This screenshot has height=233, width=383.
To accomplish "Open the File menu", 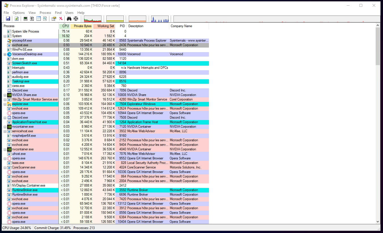I will point(6,13).
